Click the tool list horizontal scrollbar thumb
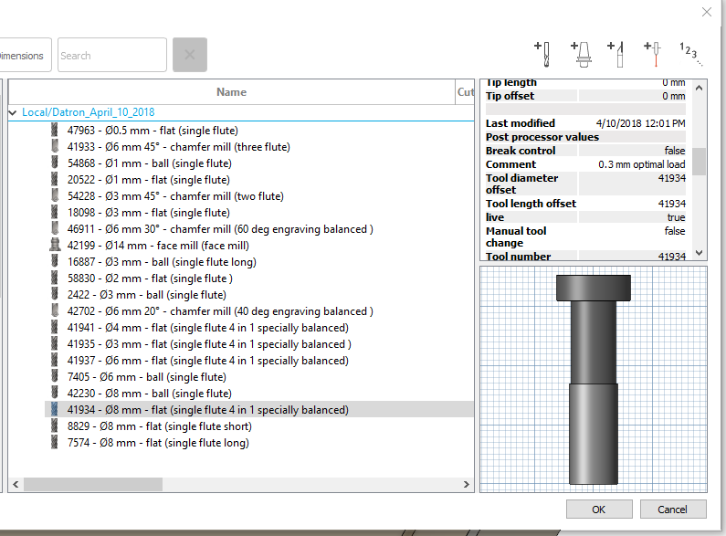 tap(93, 484)
